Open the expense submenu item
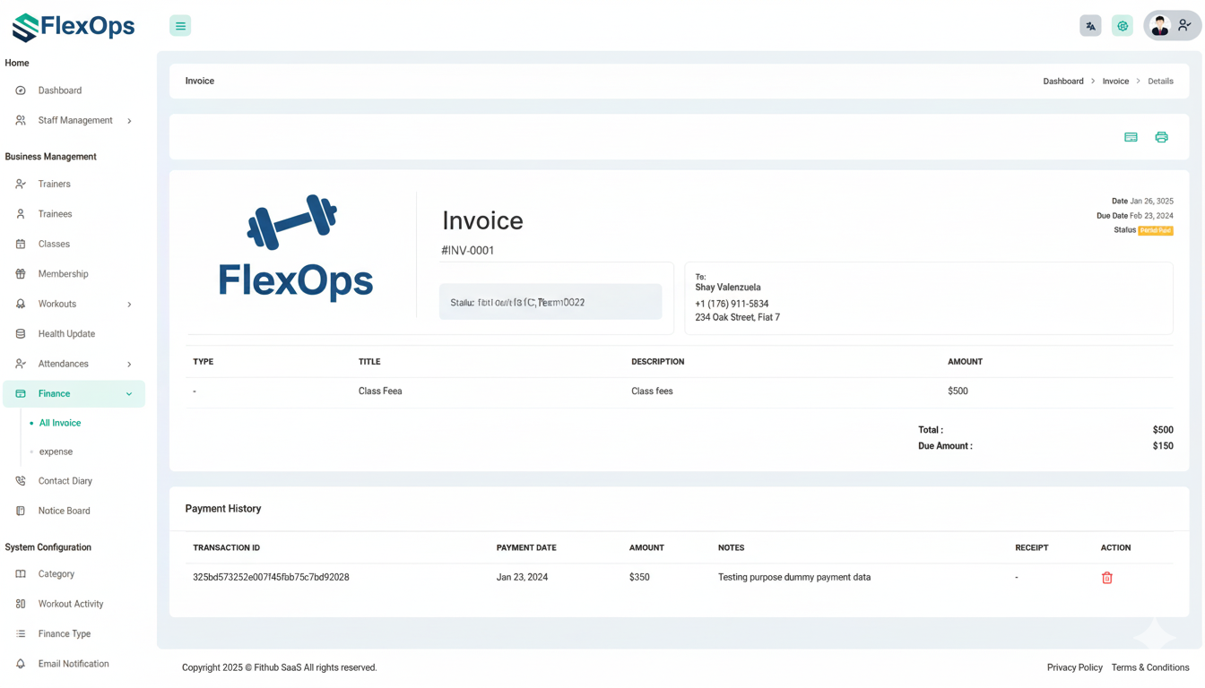Screen dimensions: 1205x688 (x=56, y=451)
